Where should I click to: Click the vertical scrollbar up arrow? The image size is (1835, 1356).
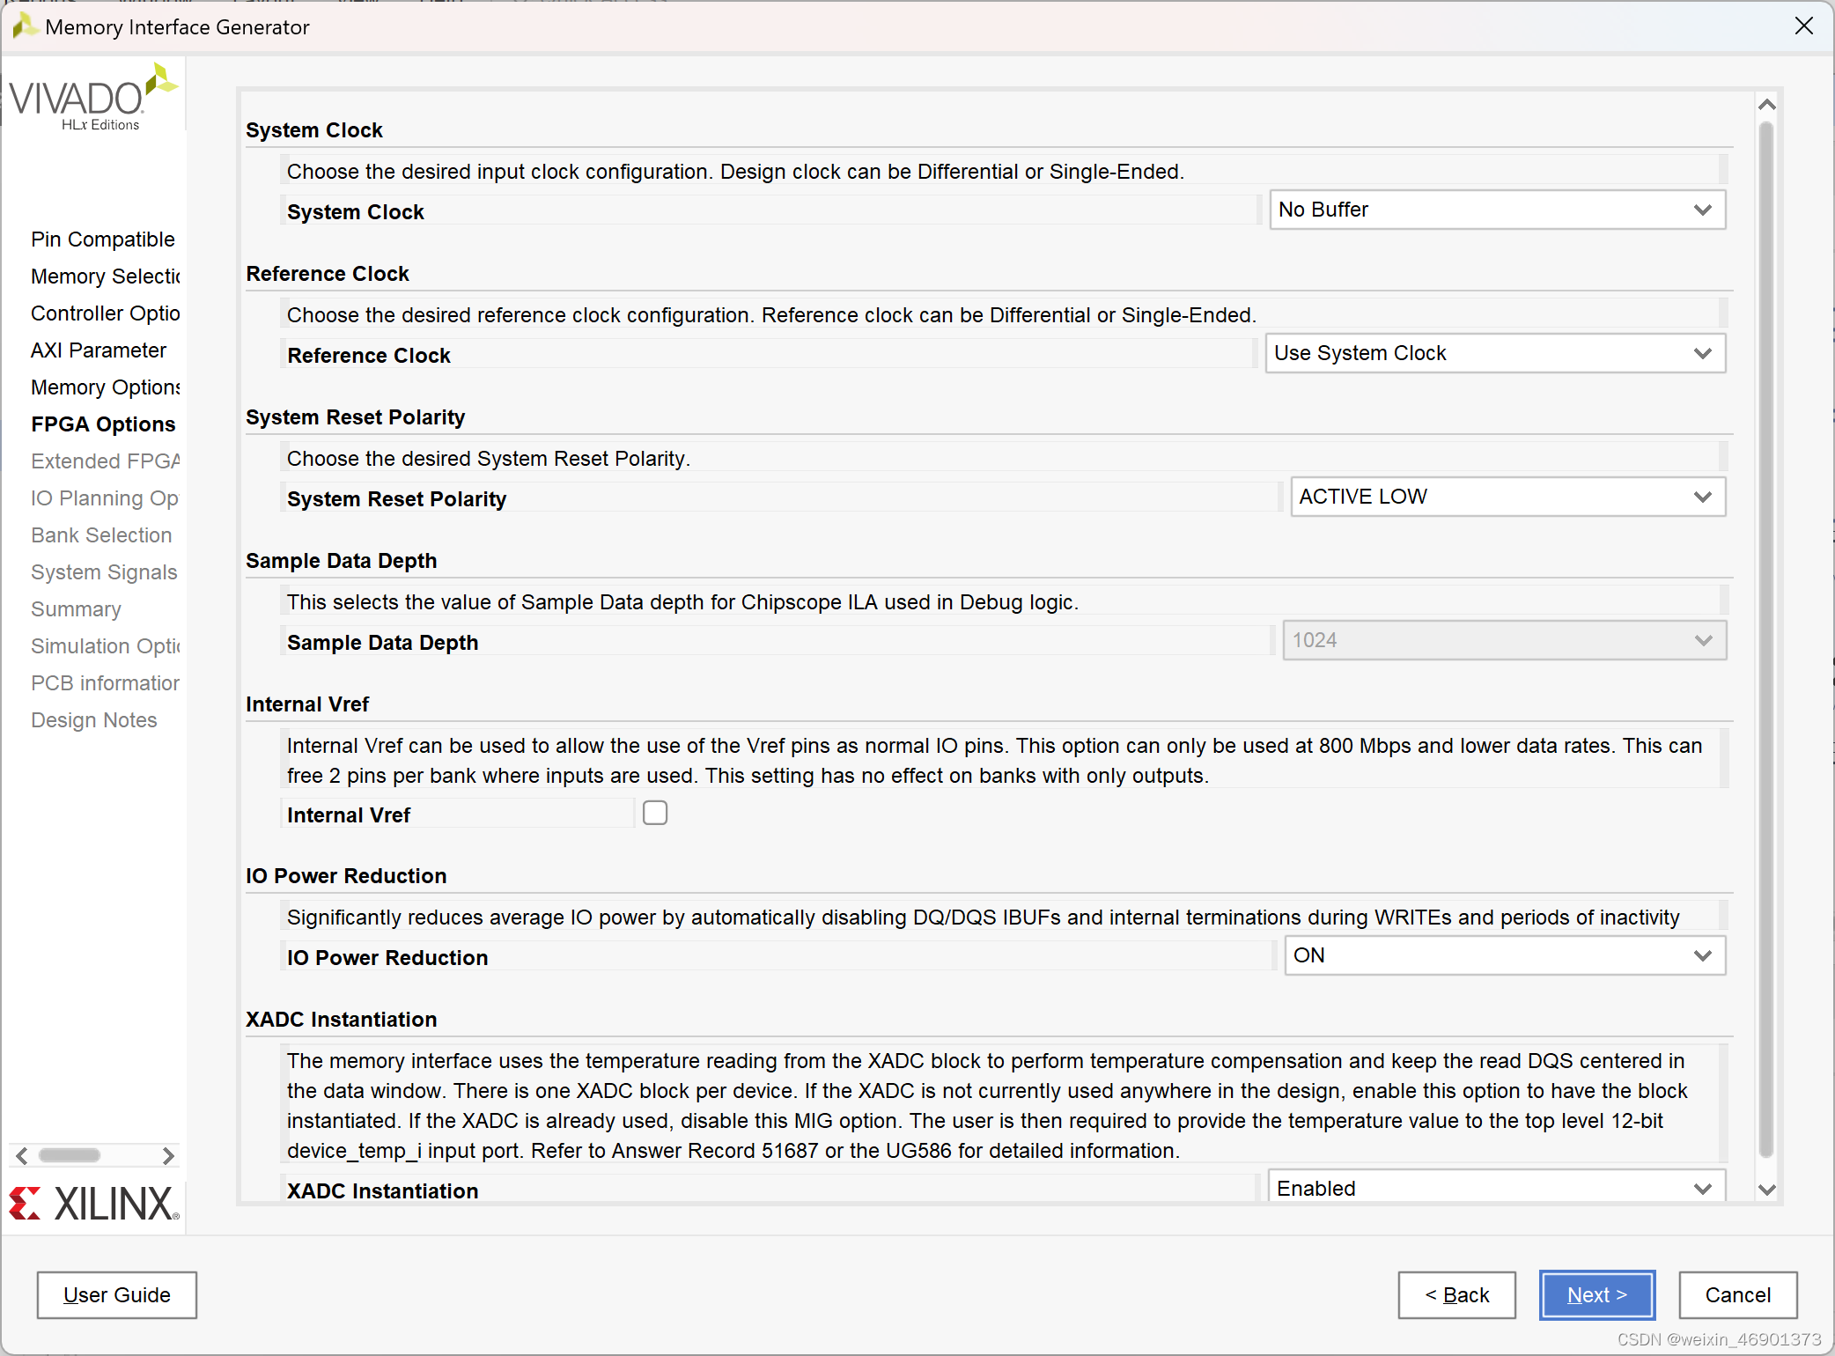tap(1766, 105)
